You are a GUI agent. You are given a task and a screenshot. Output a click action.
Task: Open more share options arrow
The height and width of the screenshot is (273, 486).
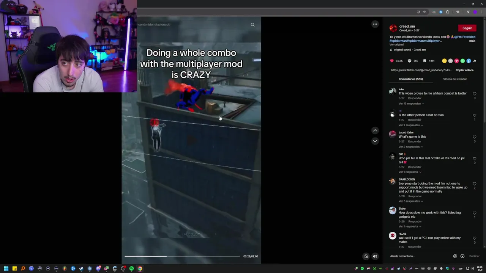(x=475, y=61)
